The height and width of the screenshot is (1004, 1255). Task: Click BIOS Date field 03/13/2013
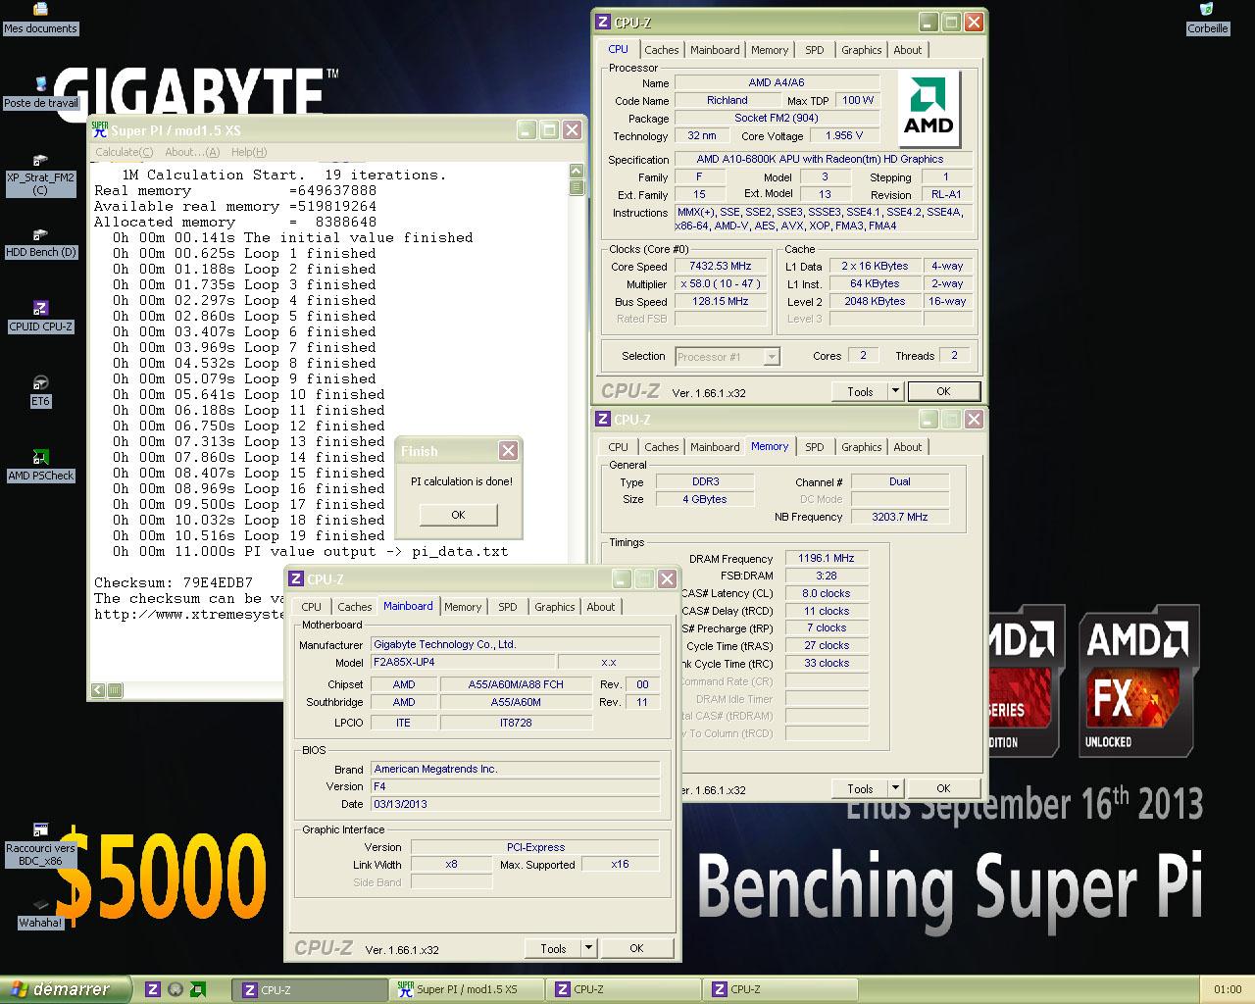516,804
